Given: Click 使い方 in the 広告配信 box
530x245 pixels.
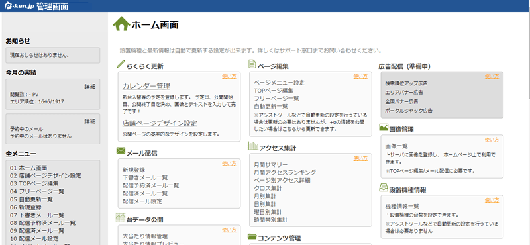Looking at the screenshot, I should (492, 76).
